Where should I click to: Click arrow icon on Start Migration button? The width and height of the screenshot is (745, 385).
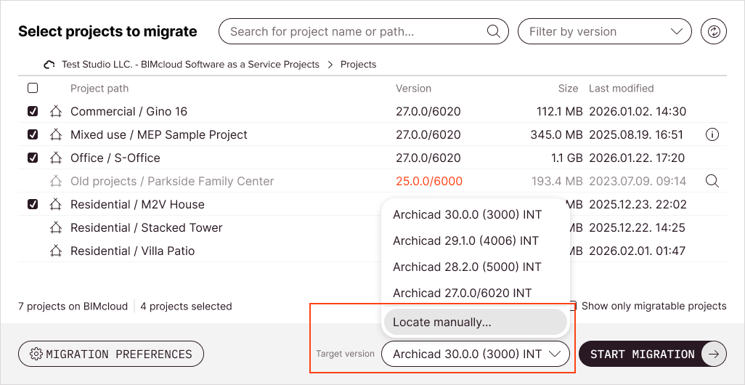(x=714, y=354)
